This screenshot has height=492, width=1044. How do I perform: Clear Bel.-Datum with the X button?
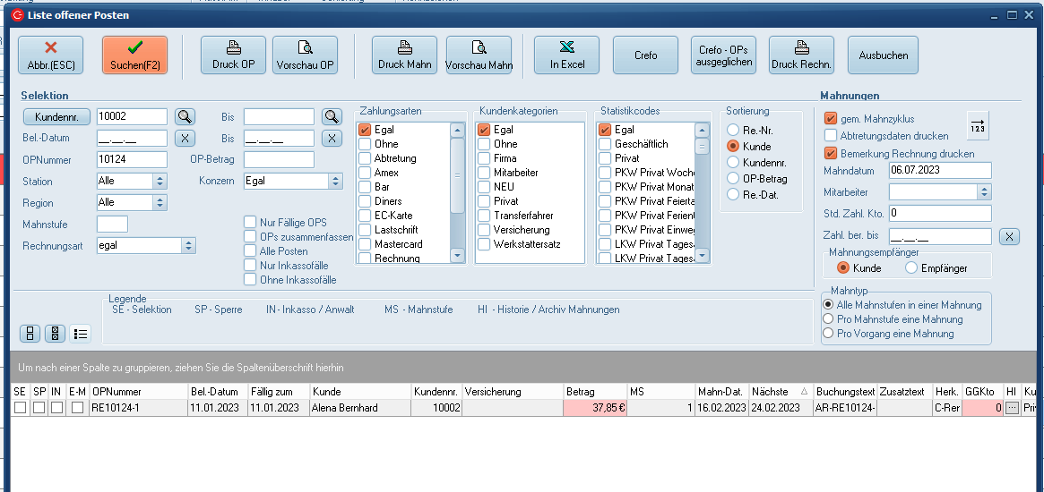click(184, 138)
